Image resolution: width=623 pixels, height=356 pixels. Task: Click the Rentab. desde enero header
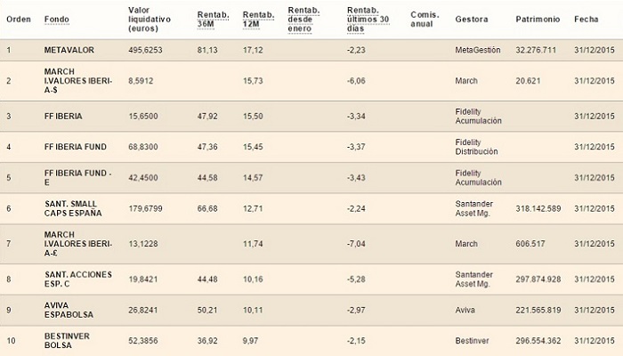(x=305, y=18)
